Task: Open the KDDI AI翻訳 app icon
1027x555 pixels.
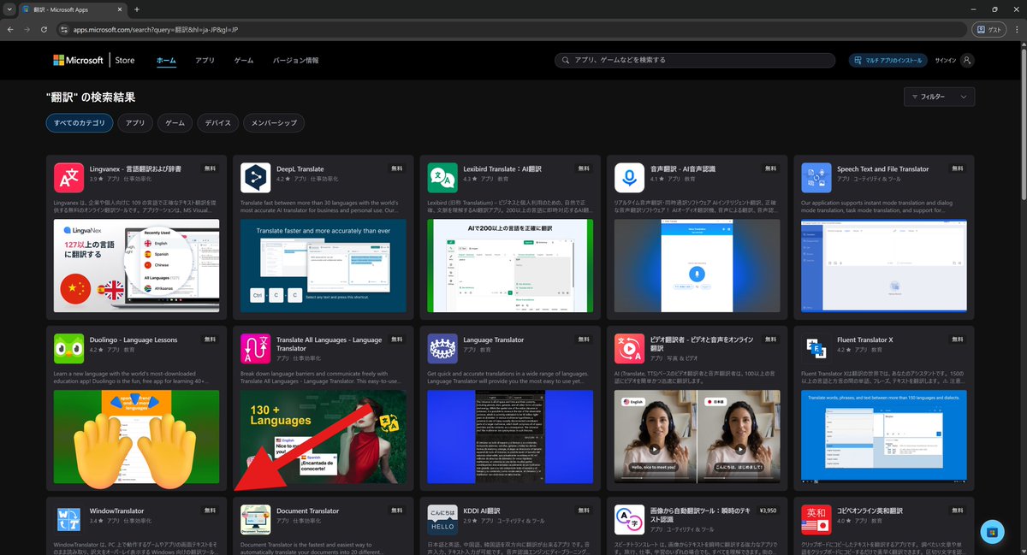Action: (442, 519)
